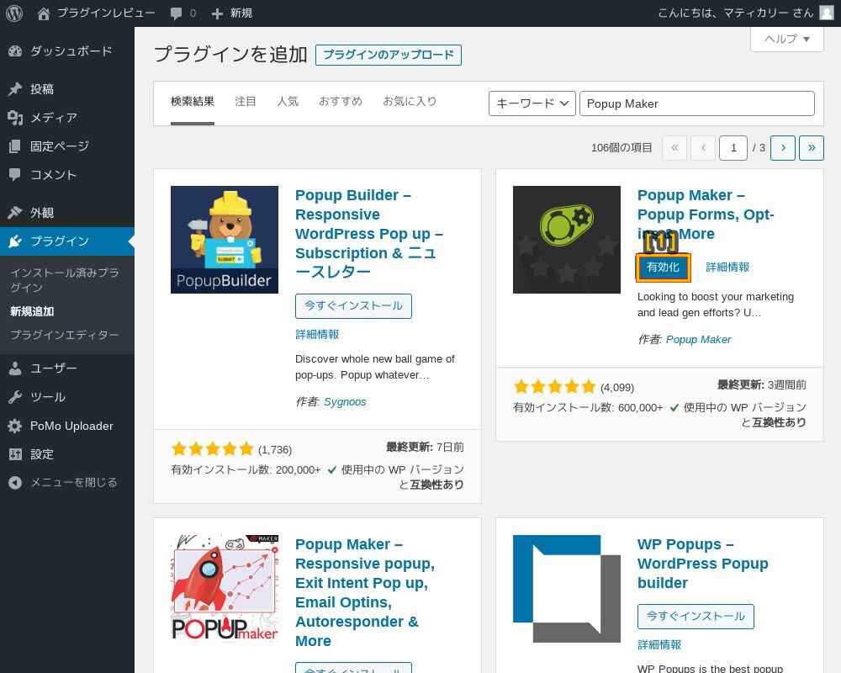841x673 pixels.
Task: Click the プラグインのアップロード button
Action: point(389,55)
